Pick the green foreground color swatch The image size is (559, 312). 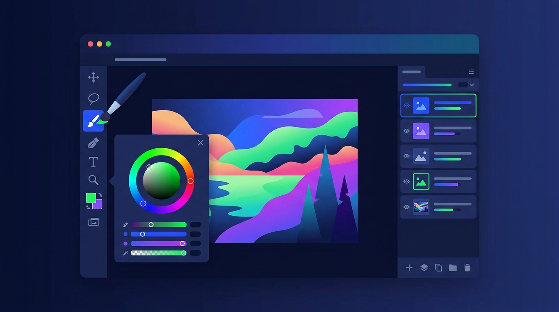tap(91, 198)
